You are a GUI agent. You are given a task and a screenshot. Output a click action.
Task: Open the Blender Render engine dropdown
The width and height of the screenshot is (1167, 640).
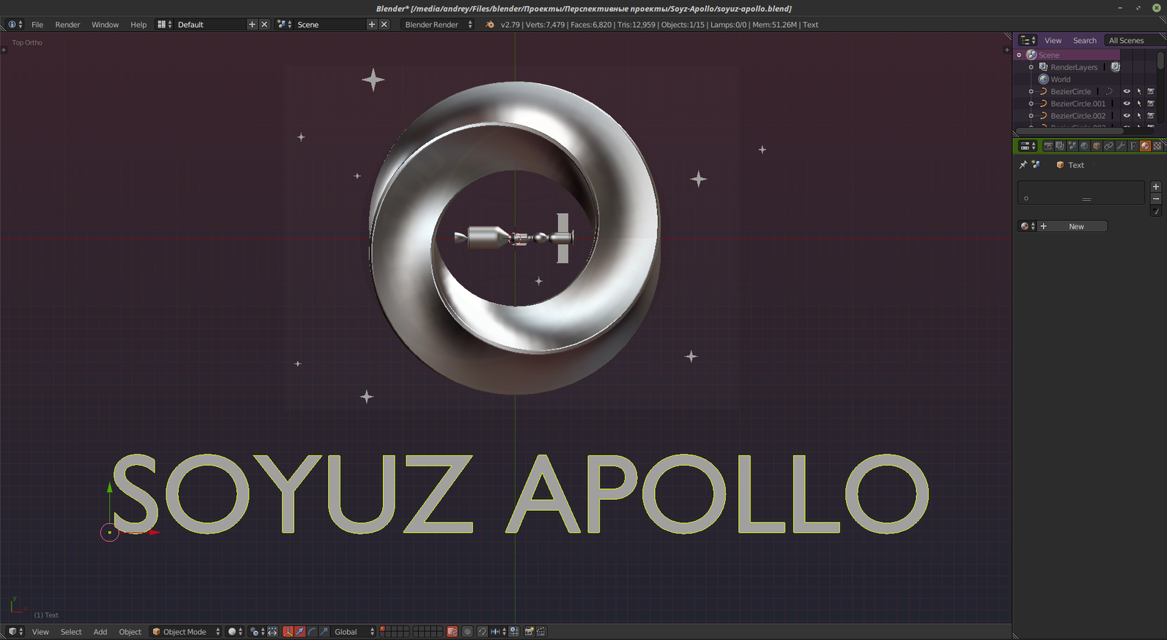click(438, 24)
